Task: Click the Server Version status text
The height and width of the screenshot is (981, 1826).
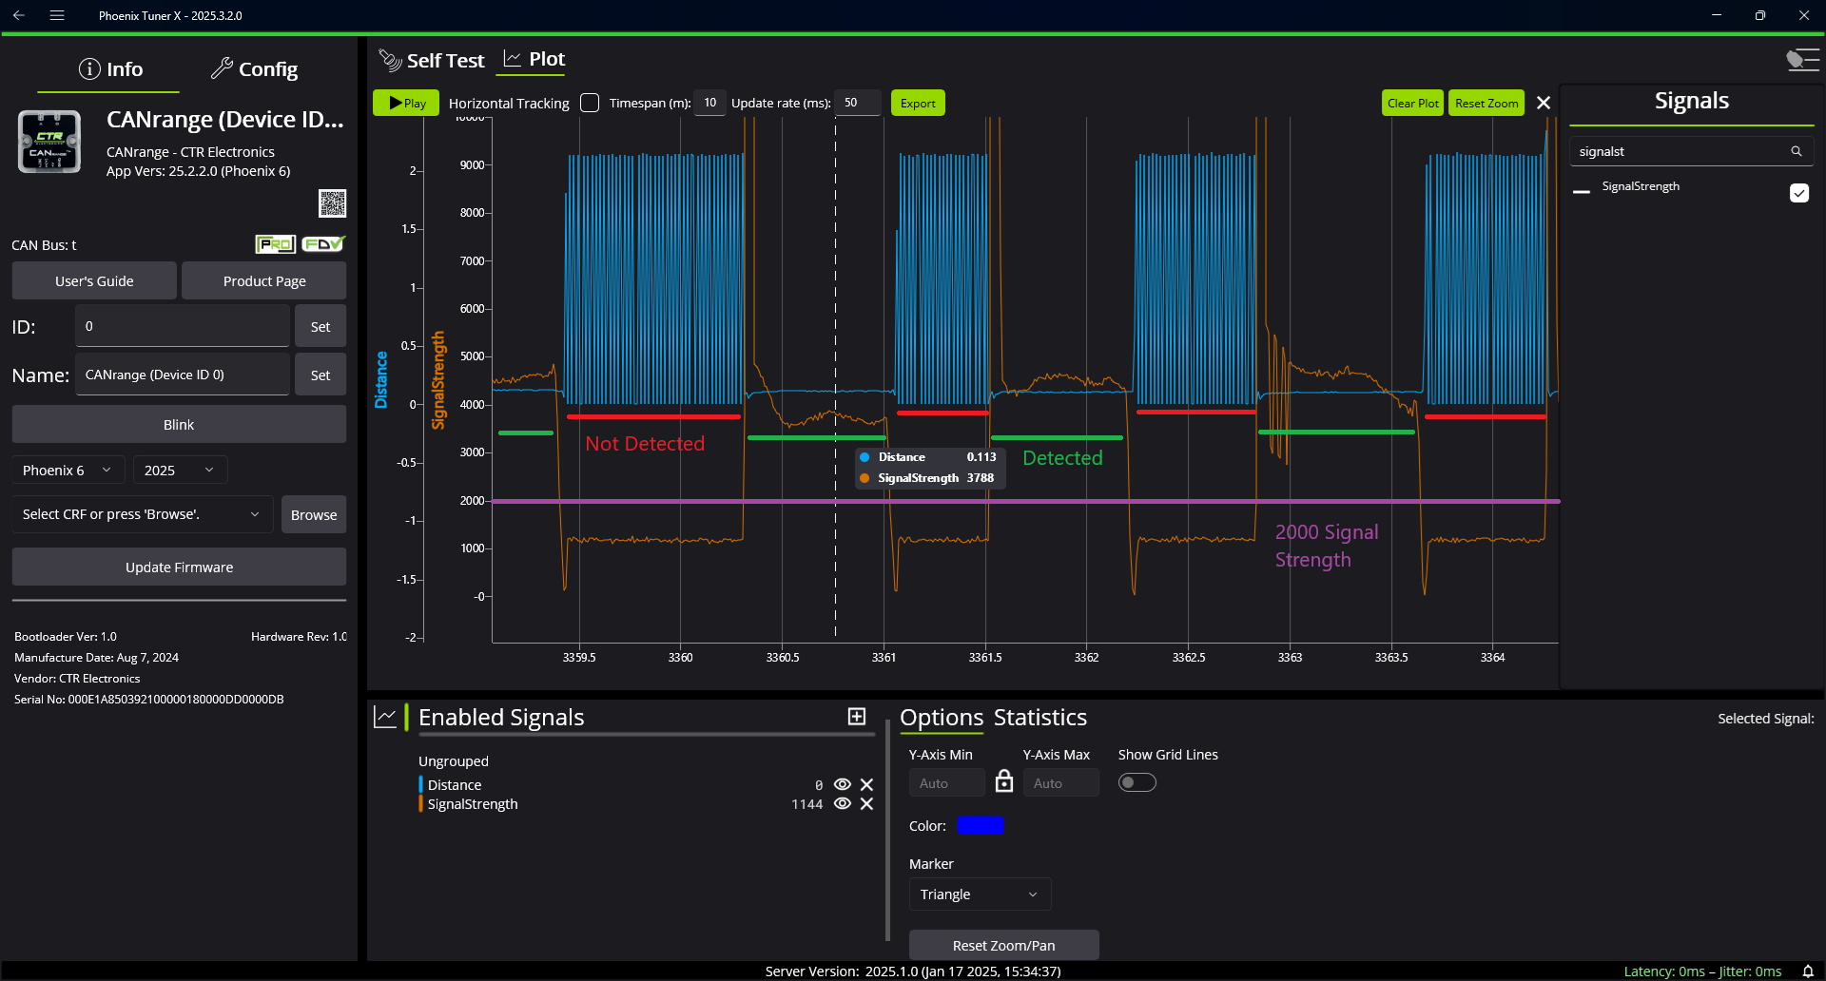Action: click(913, 971)
